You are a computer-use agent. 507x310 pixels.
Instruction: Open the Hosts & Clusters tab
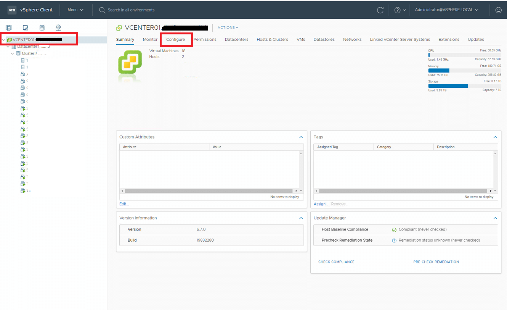[x=272, y=39]
